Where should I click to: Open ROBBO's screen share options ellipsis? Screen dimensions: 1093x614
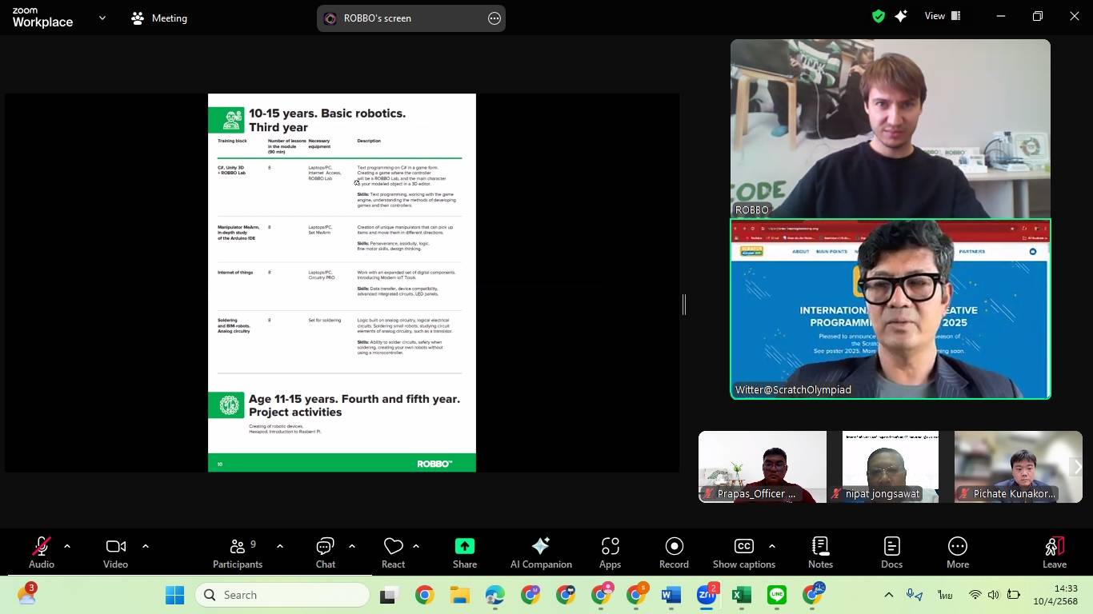tap(494, 18)
